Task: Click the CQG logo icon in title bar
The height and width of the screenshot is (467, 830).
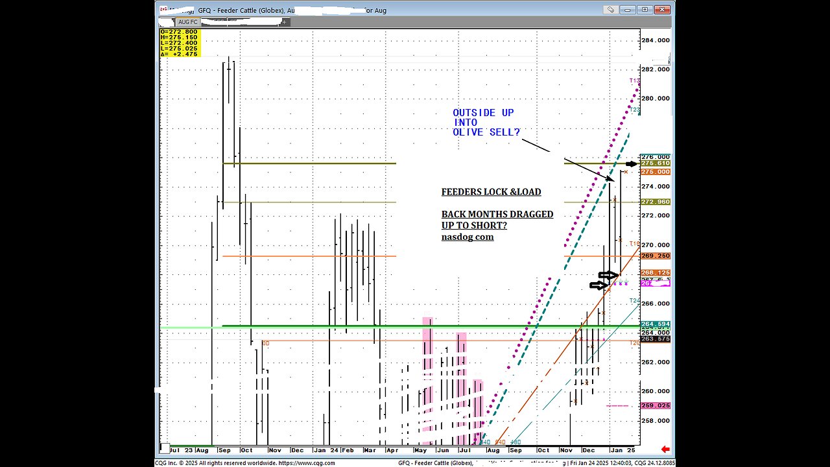Action: [x=163, y=10]
